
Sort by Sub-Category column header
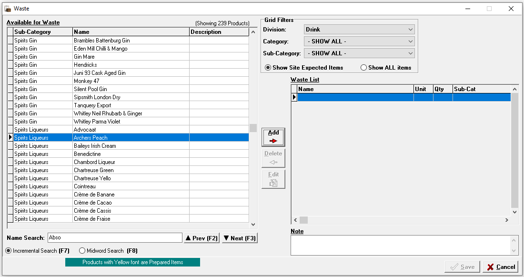(43, 32)
